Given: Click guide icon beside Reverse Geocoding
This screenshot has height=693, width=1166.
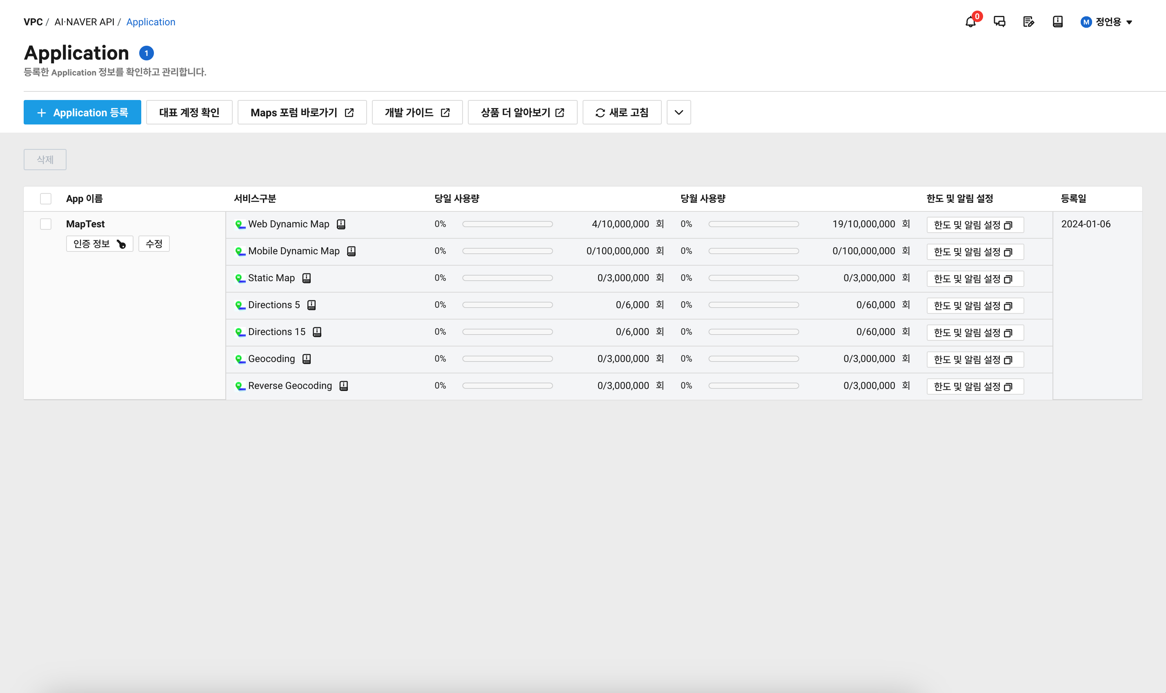Looking at the screenshot, I should click(344, 386).
